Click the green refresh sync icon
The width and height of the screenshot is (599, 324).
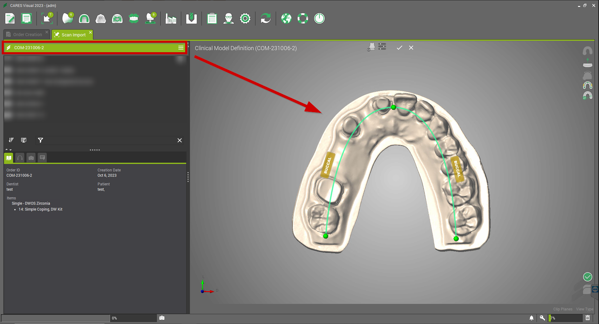point(266,19)
